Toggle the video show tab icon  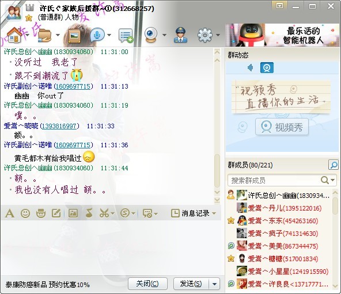267,68
